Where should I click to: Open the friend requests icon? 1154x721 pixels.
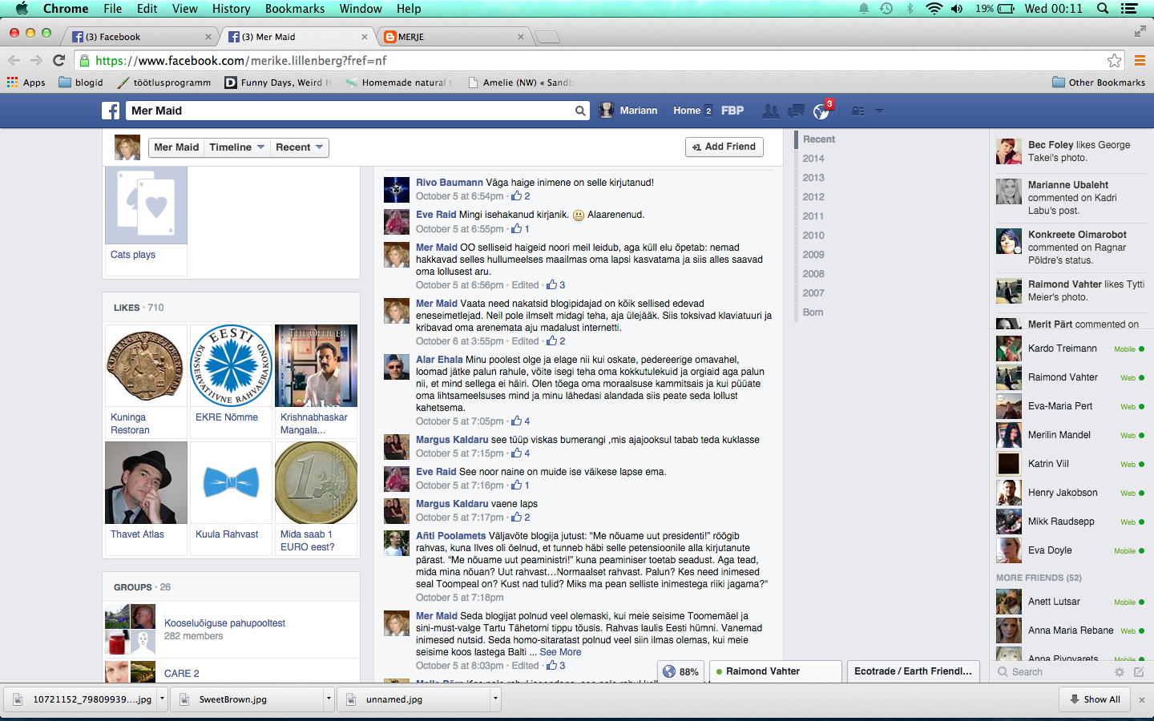click(x=771, y=111)
